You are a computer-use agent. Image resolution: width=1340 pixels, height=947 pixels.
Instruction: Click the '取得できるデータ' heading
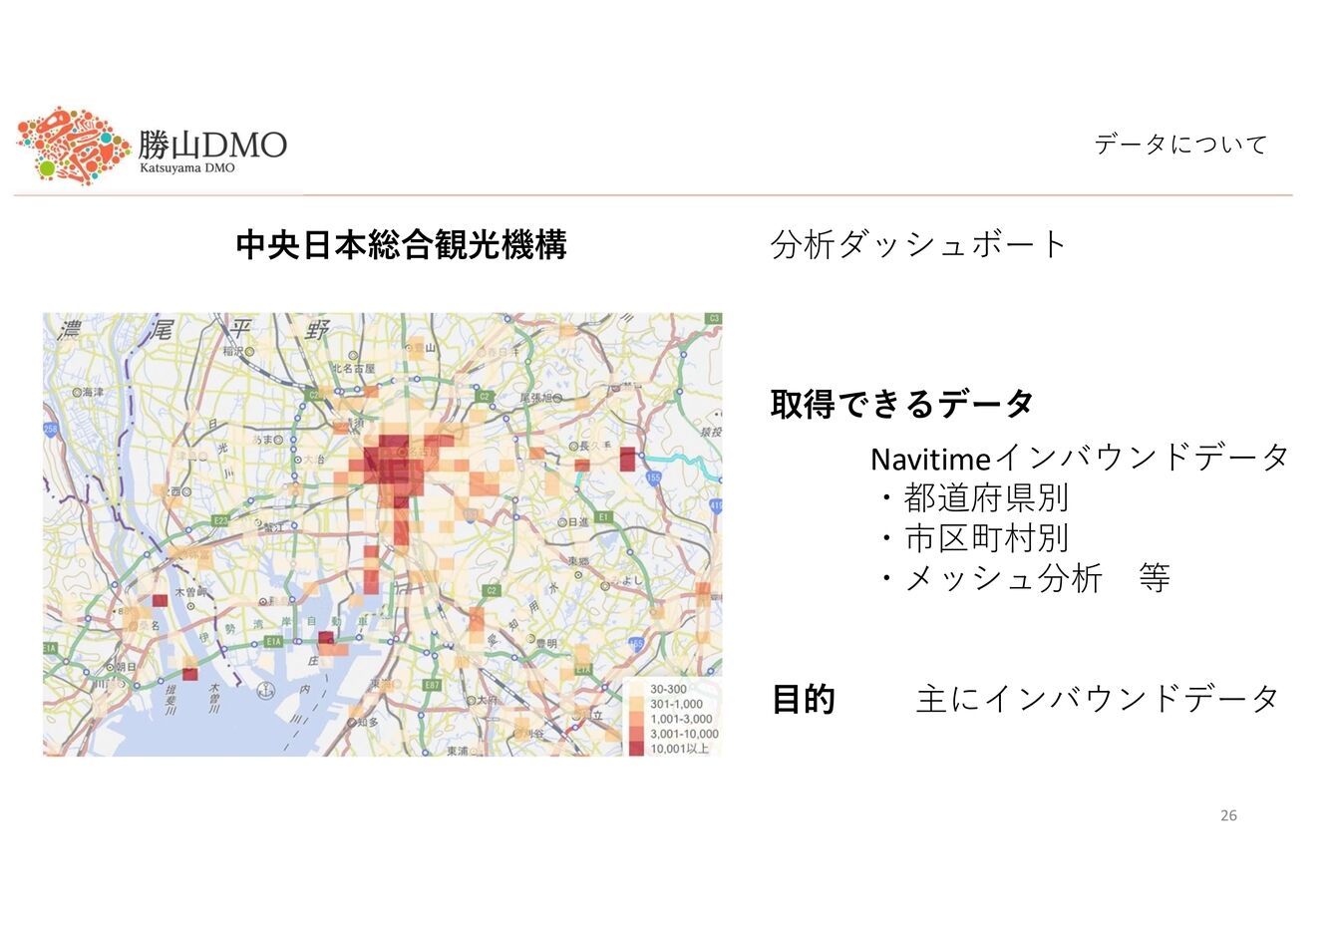pyautogui.click(x=901, y=404)
